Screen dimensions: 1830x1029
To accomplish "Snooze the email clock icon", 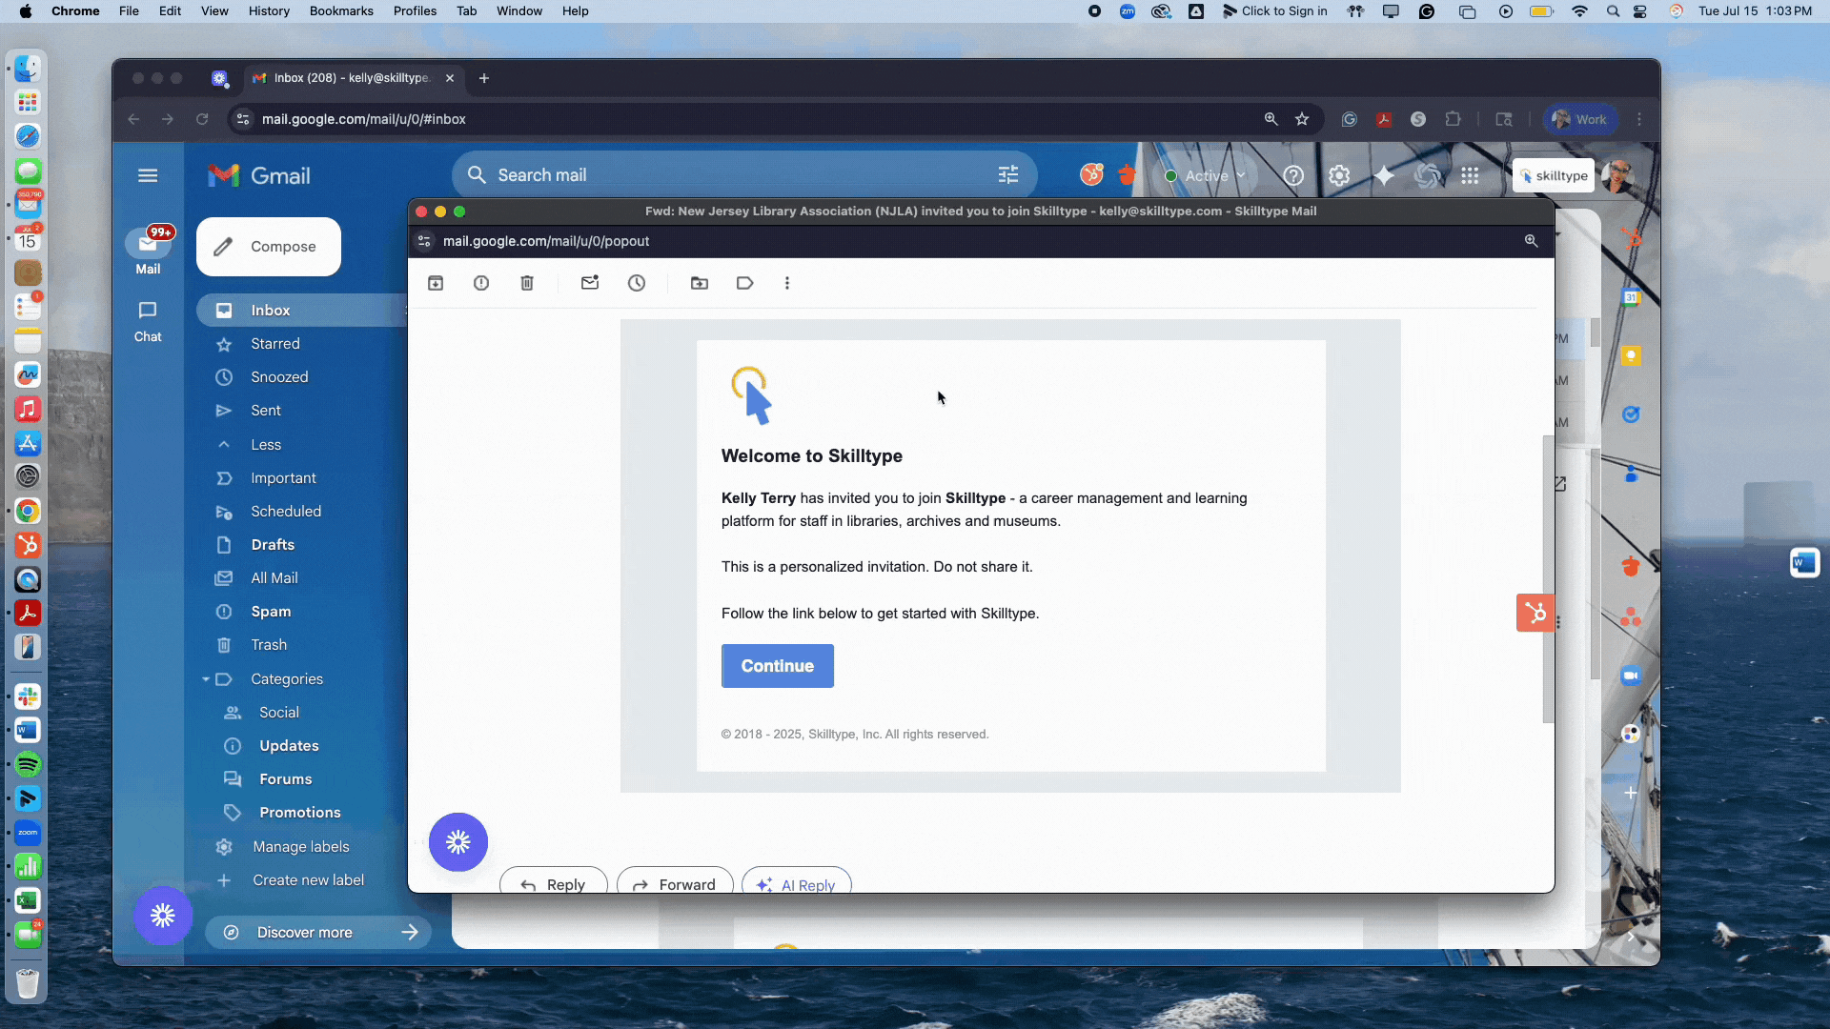I will tap(637, 283).
